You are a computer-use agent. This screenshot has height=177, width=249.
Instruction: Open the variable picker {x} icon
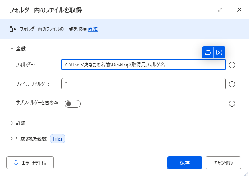[219, 52]
